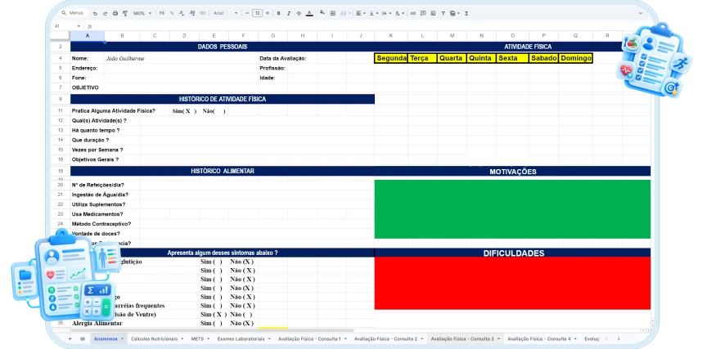
Task: Click the create filter funnel icon
Action: tap(444, 14)
